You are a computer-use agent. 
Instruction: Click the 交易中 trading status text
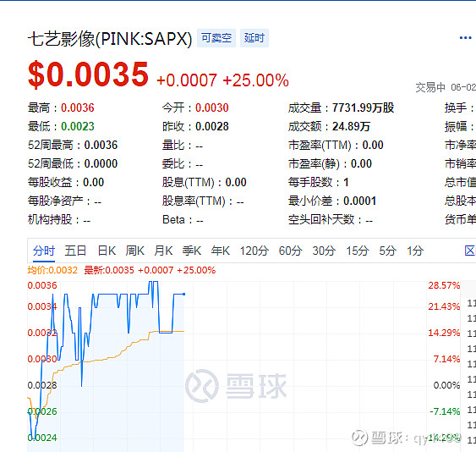coord(430,87)
